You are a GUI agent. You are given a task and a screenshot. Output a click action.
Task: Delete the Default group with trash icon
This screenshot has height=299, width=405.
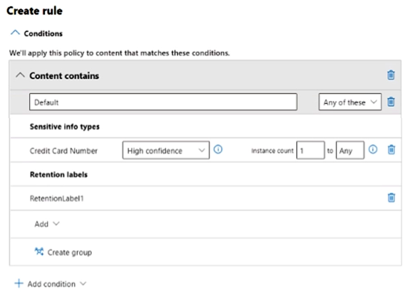(x=390, y=102)
